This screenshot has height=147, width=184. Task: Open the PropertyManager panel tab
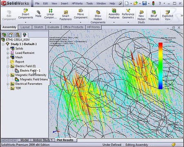click(11, 35)
